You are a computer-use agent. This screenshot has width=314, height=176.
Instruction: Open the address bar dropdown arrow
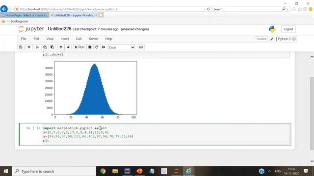pos(205,9)
